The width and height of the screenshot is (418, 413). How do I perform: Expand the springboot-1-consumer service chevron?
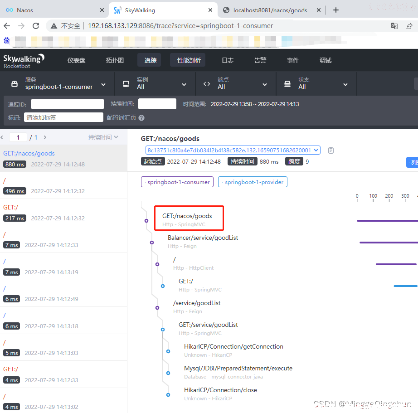103,84
